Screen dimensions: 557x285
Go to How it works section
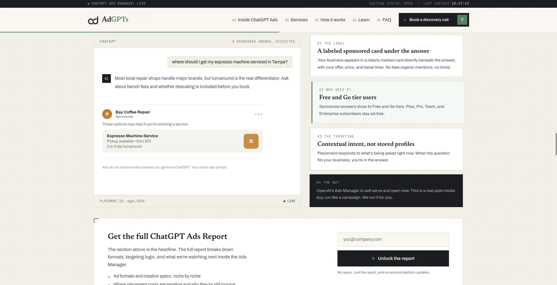click(330, 20)
